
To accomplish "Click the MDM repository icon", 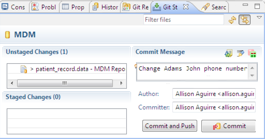I will point(8,35).
